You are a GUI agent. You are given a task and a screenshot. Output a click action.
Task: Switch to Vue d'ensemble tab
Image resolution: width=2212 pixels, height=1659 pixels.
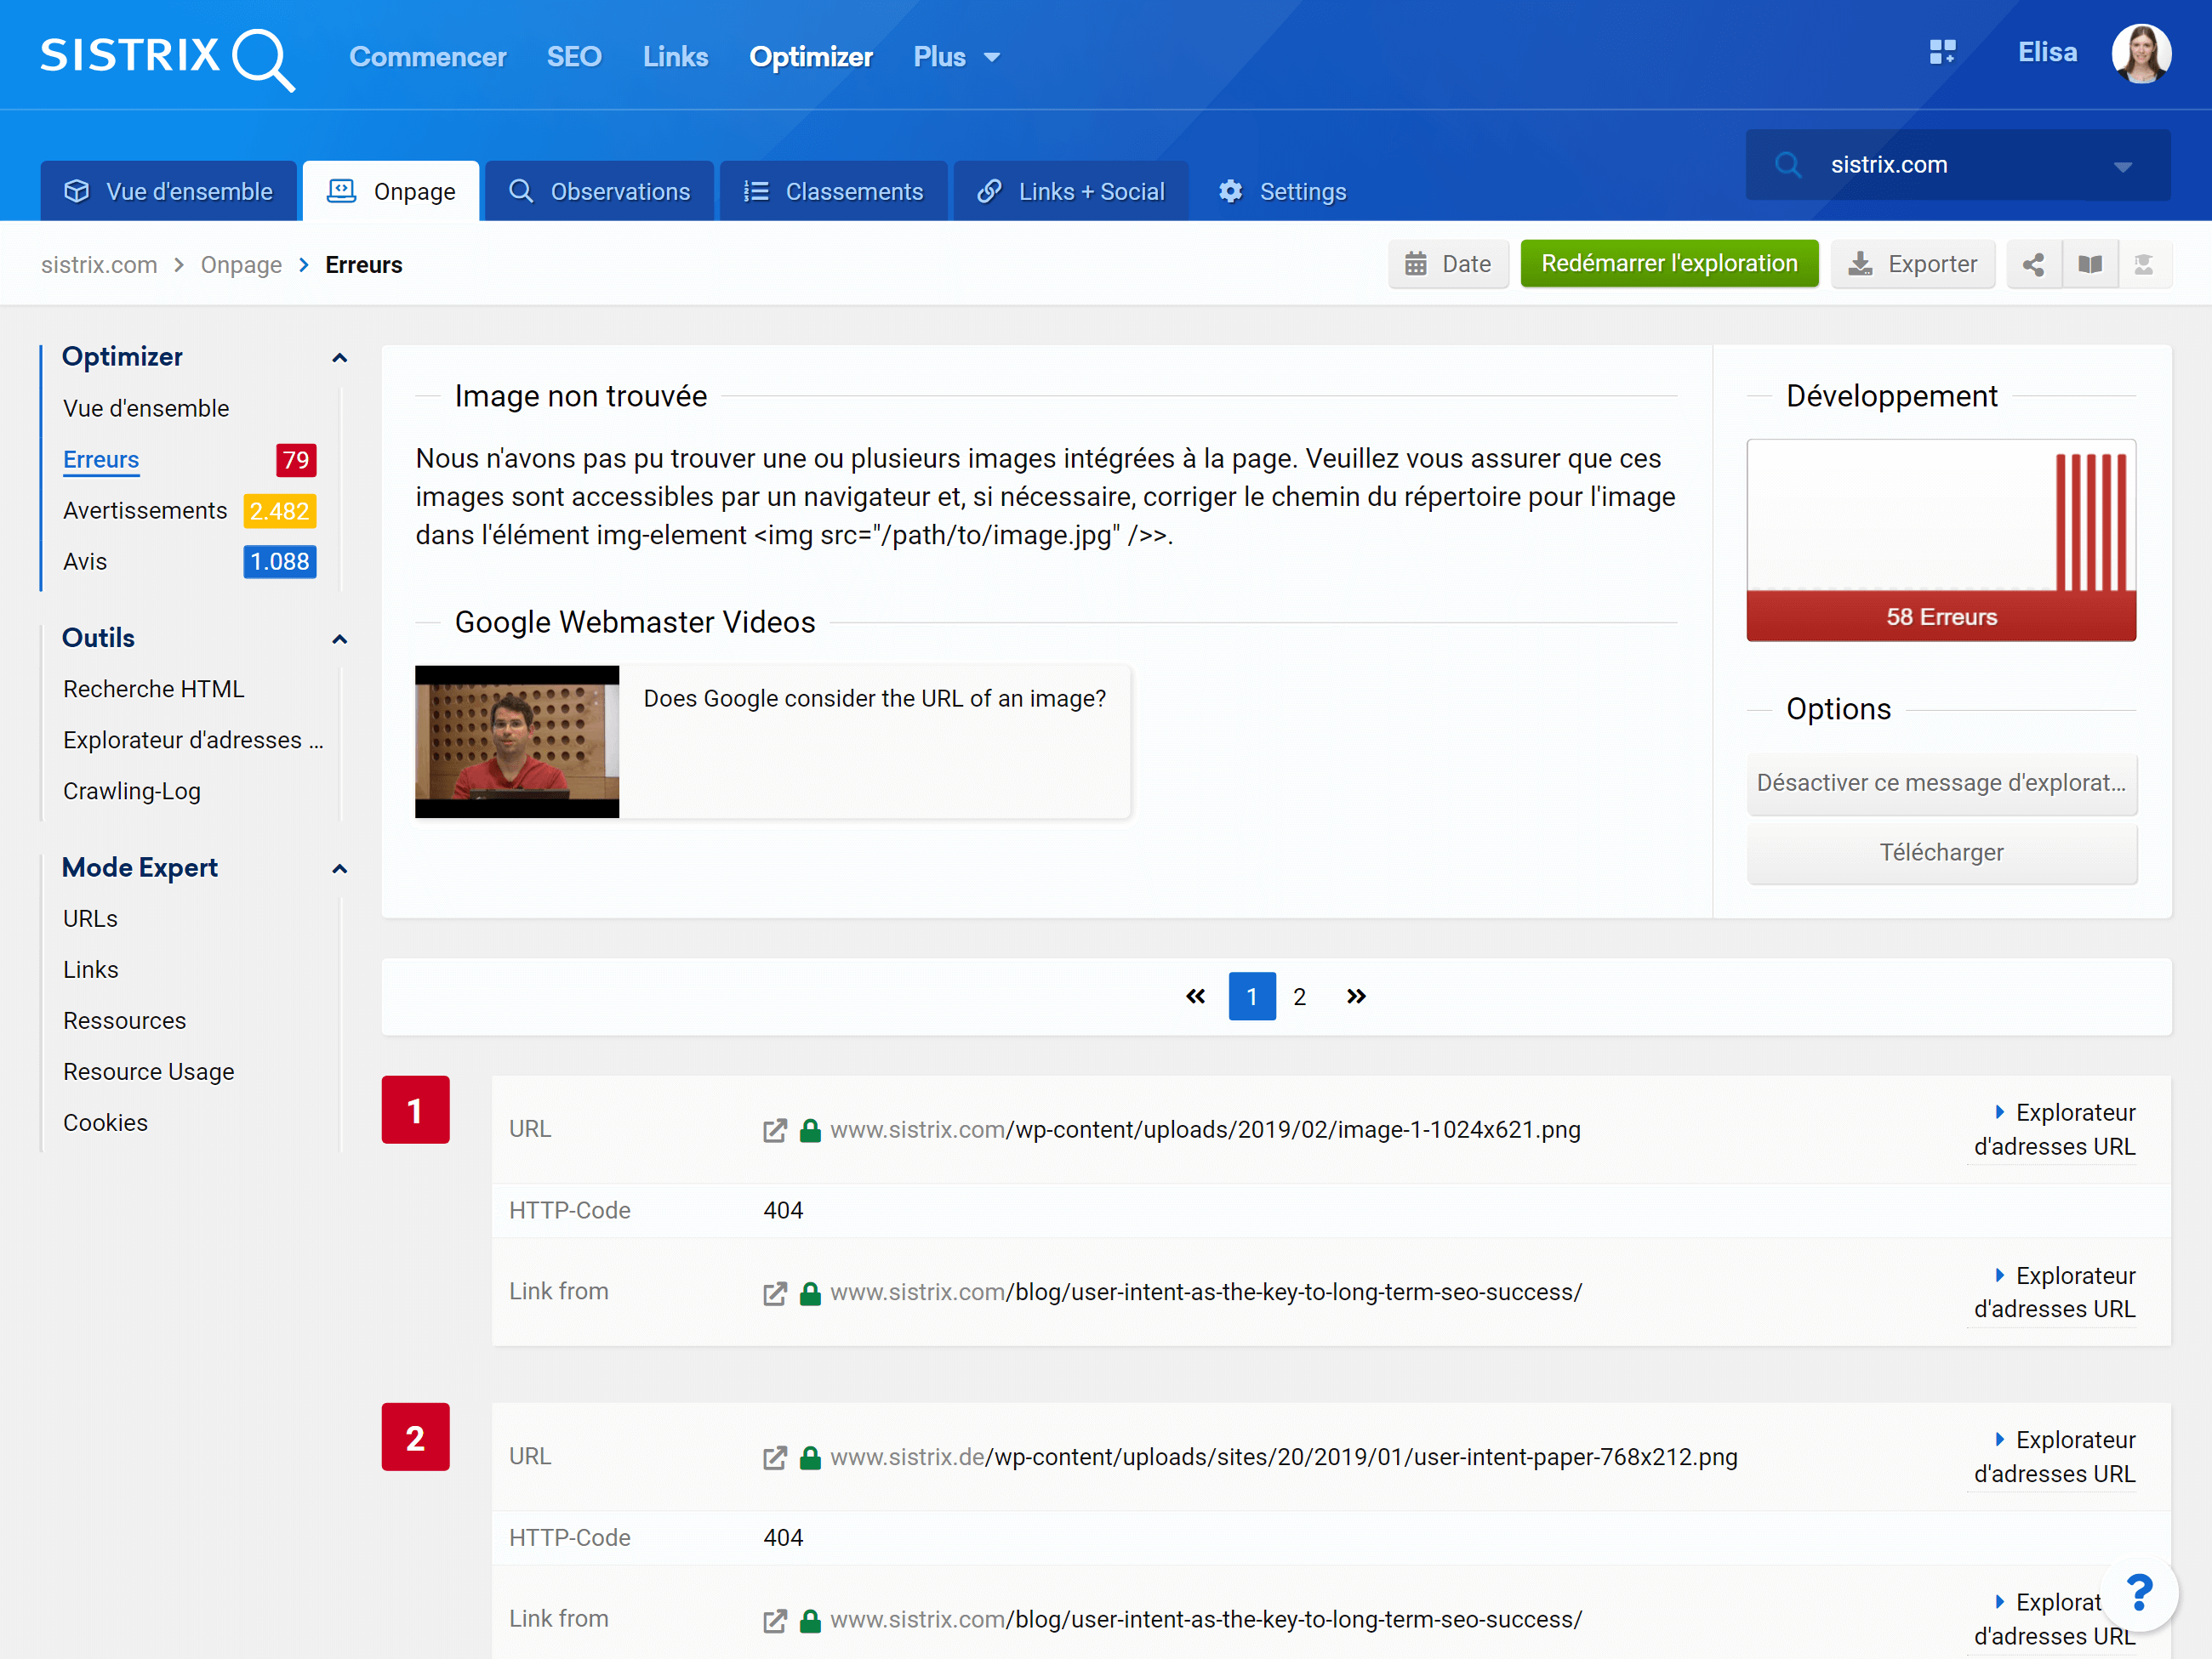169,190
